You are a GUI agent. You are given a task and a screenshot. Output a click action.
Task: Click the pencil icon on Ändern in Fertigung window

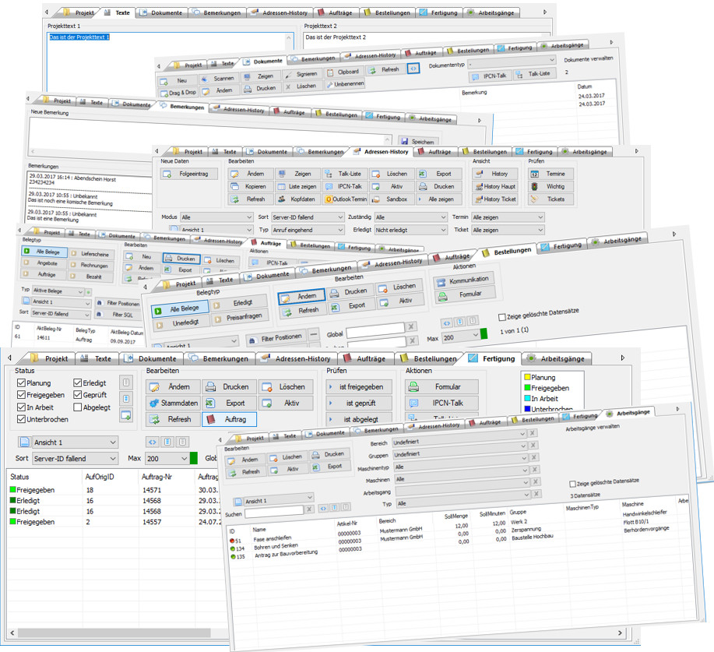pyautogui.click(x=154, y=387)
